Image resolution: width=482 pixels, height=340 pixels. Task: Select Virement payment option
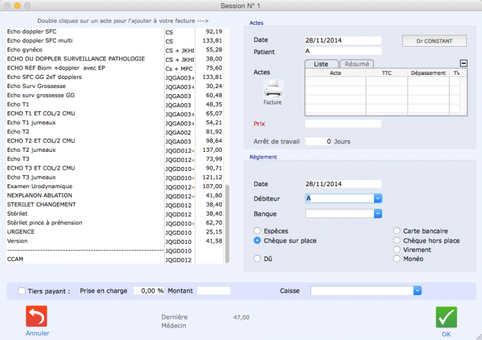click(x=397, y=249)
